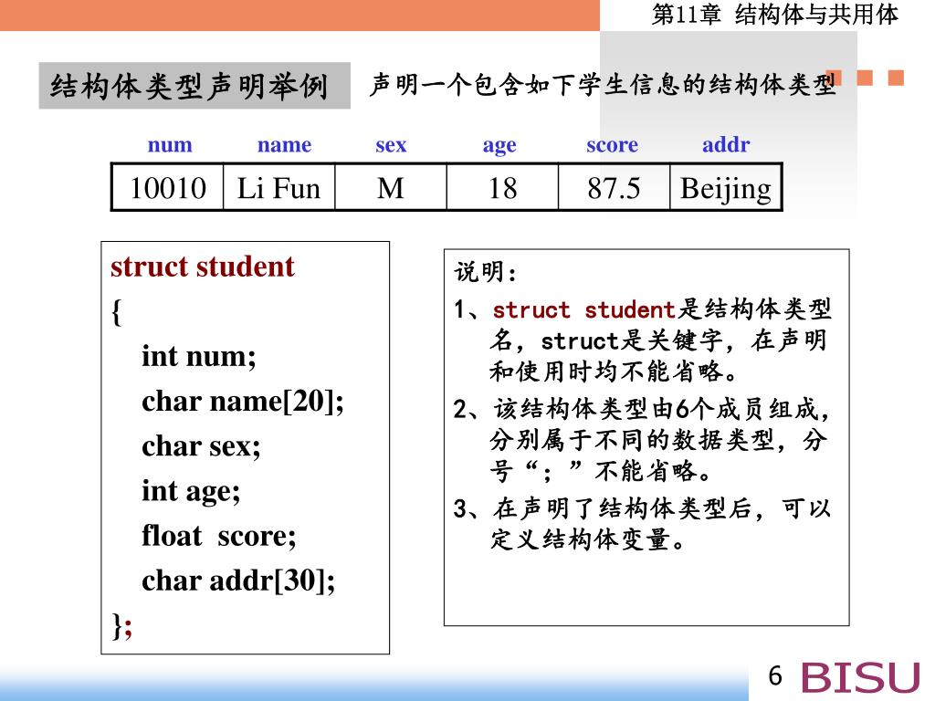Click the code line 'char name[20];'
Viewport: 935px width, 701px height.
(x=243, y=402)
